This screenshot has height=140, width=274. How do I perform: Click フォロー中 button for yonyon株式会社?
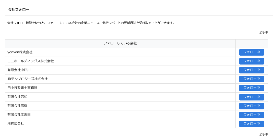252,52
